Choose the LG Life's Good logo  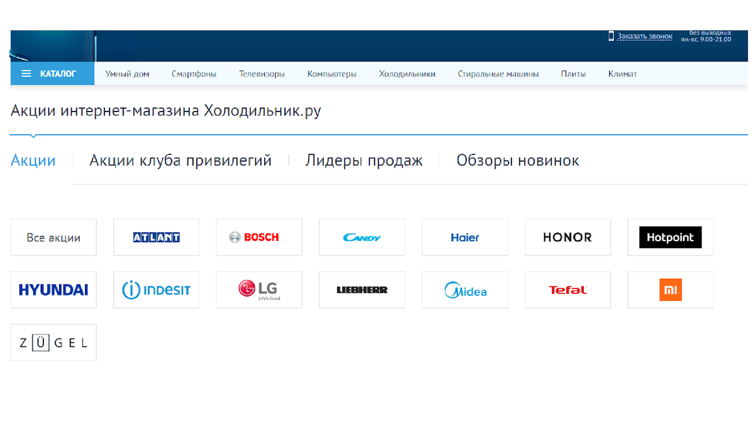(259, 290)
